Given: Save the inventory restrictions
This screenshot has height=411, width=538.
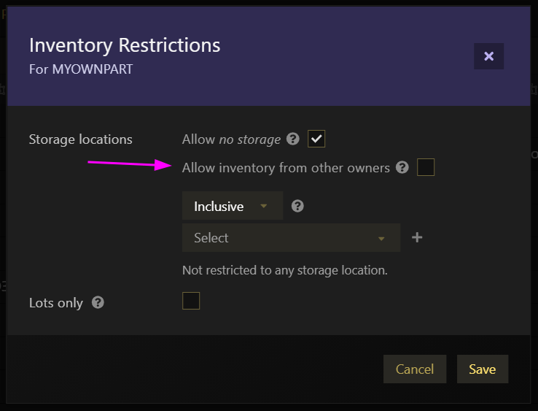Looking at the screenshot, I should [x=482, y=369].
